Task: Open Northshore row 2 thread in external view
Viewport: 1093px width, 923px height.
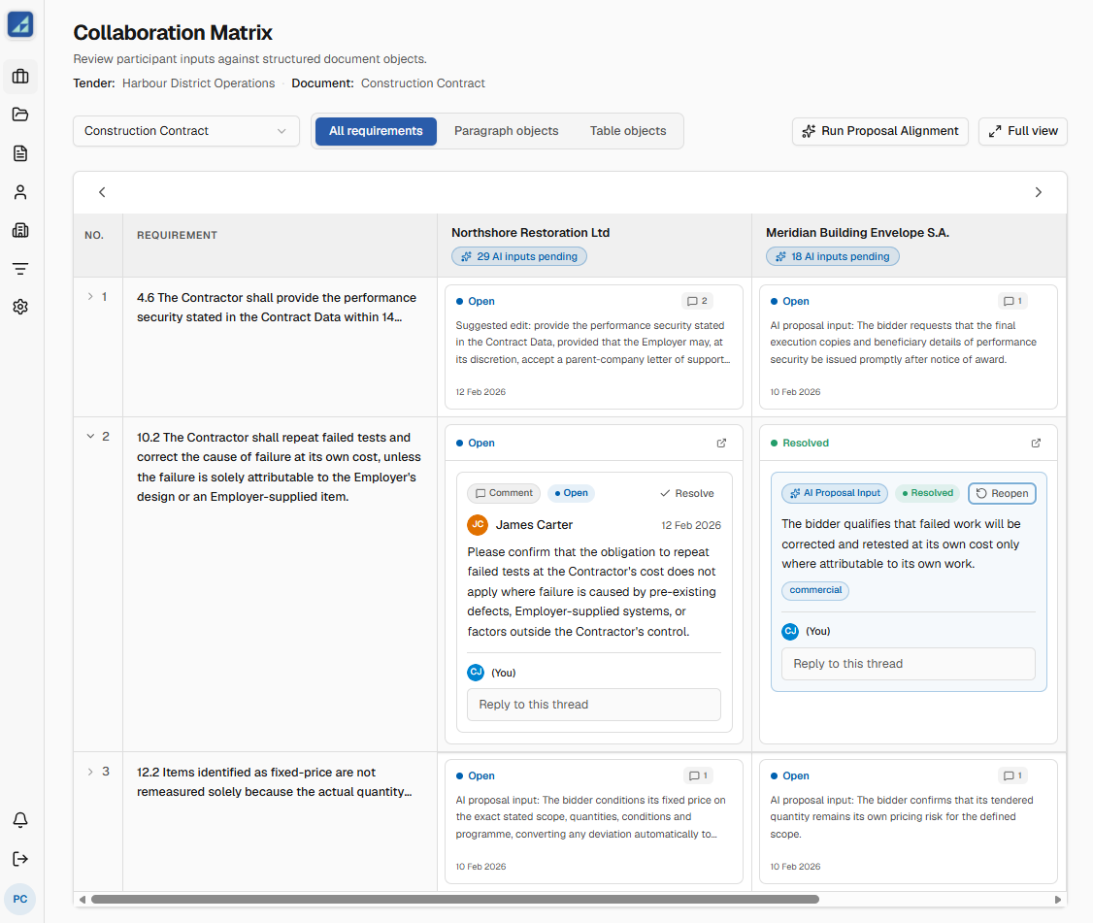Action: pos(721,443)
